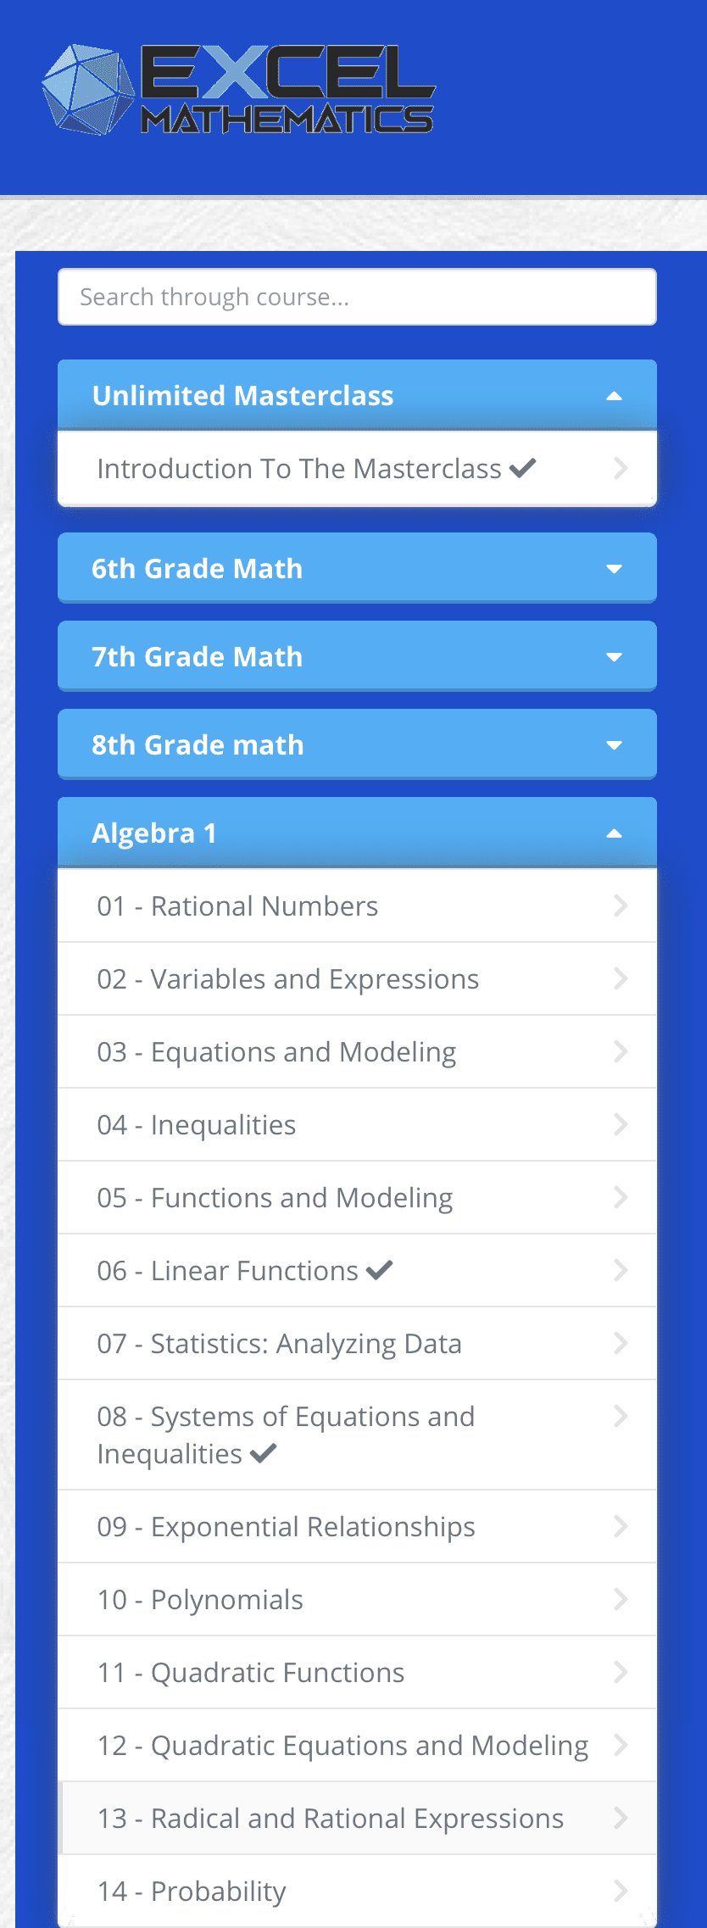This screenshot has height=1928, width=707.
Task: Collapse the Algebra 1 section
Action: click(x=614, y=833)
